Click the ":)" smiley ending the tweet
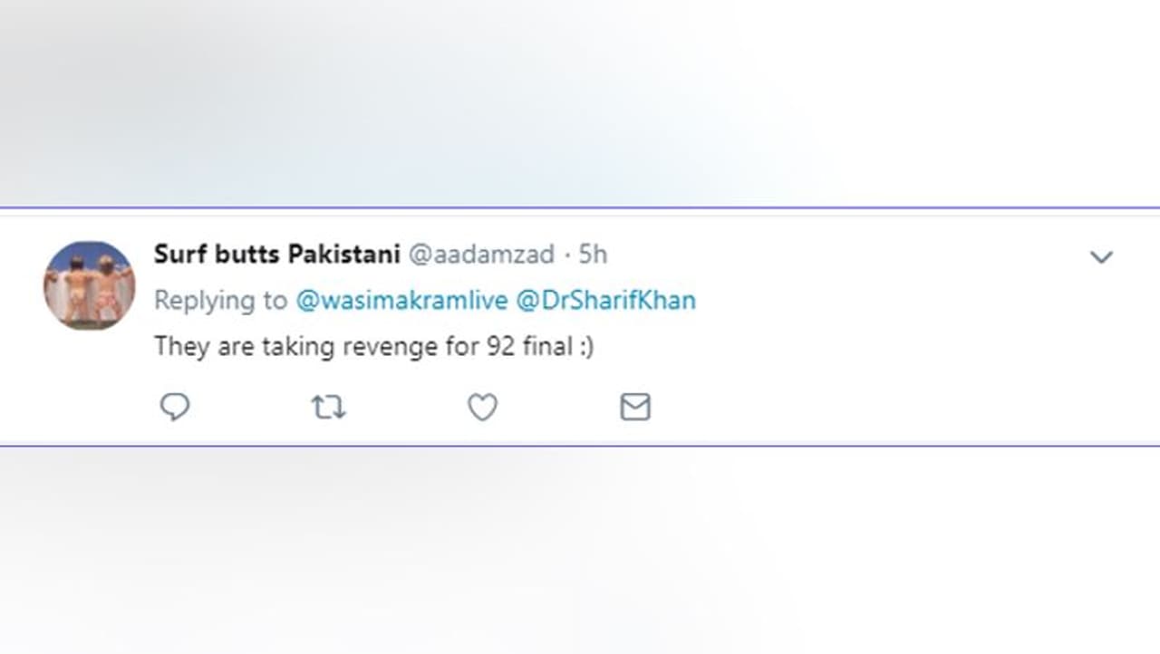Viewport: 1160px width, 654px height. pyautogui.click(x=585, y=346)
